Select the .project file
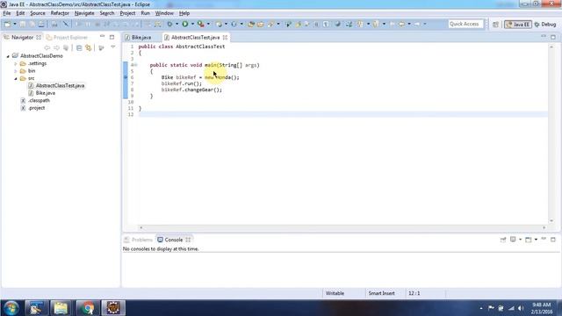 pos(37,108)
